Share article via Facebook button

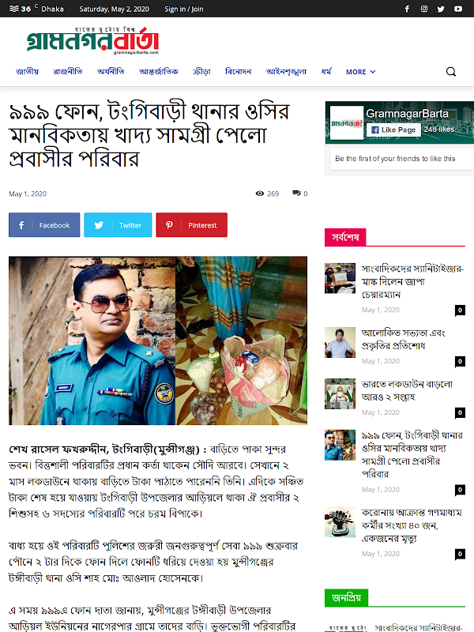click(x=44, y=225)
